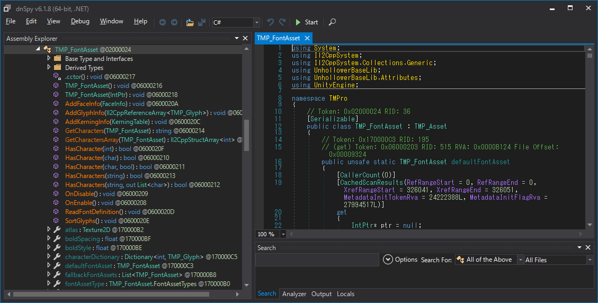Click the Navigate Backward arrow icon
This screenshot has height=303, width=598.
coord(163,23)
